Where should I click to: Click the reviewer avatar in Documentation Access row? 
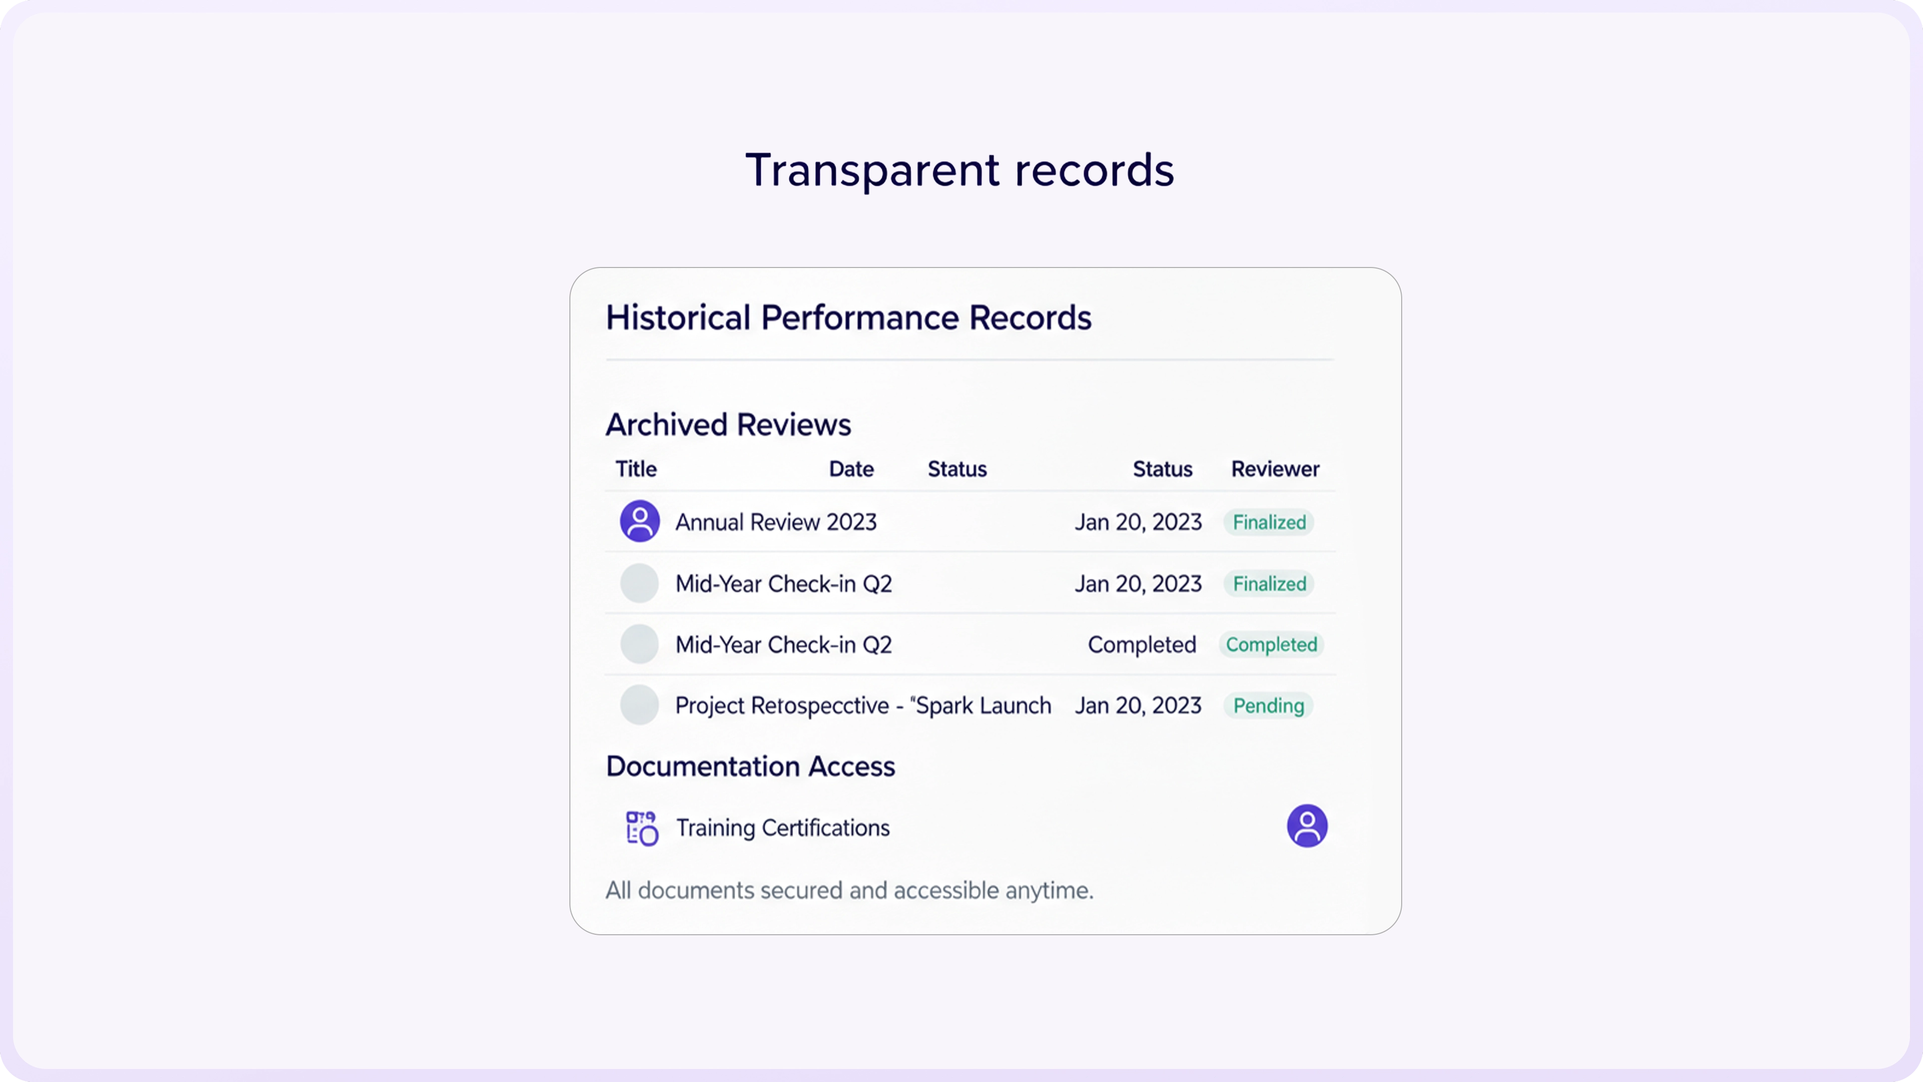pyautogui.click(x=1307, y=825)
